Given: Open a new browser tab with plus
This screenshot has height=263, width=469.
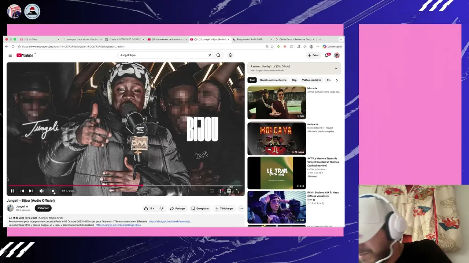Looking at the screenshot, I should coord(320,39).
